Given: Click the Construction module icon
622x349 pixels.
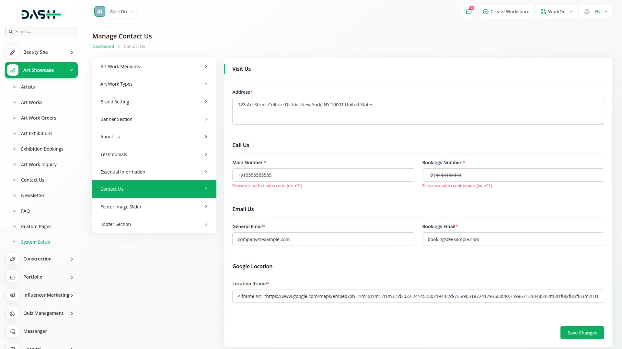Looking at the screenshot, I should 13,259.
